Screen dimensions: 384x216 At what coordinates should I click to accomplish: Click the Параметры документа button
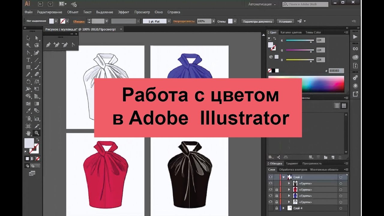tap(258, 21)
